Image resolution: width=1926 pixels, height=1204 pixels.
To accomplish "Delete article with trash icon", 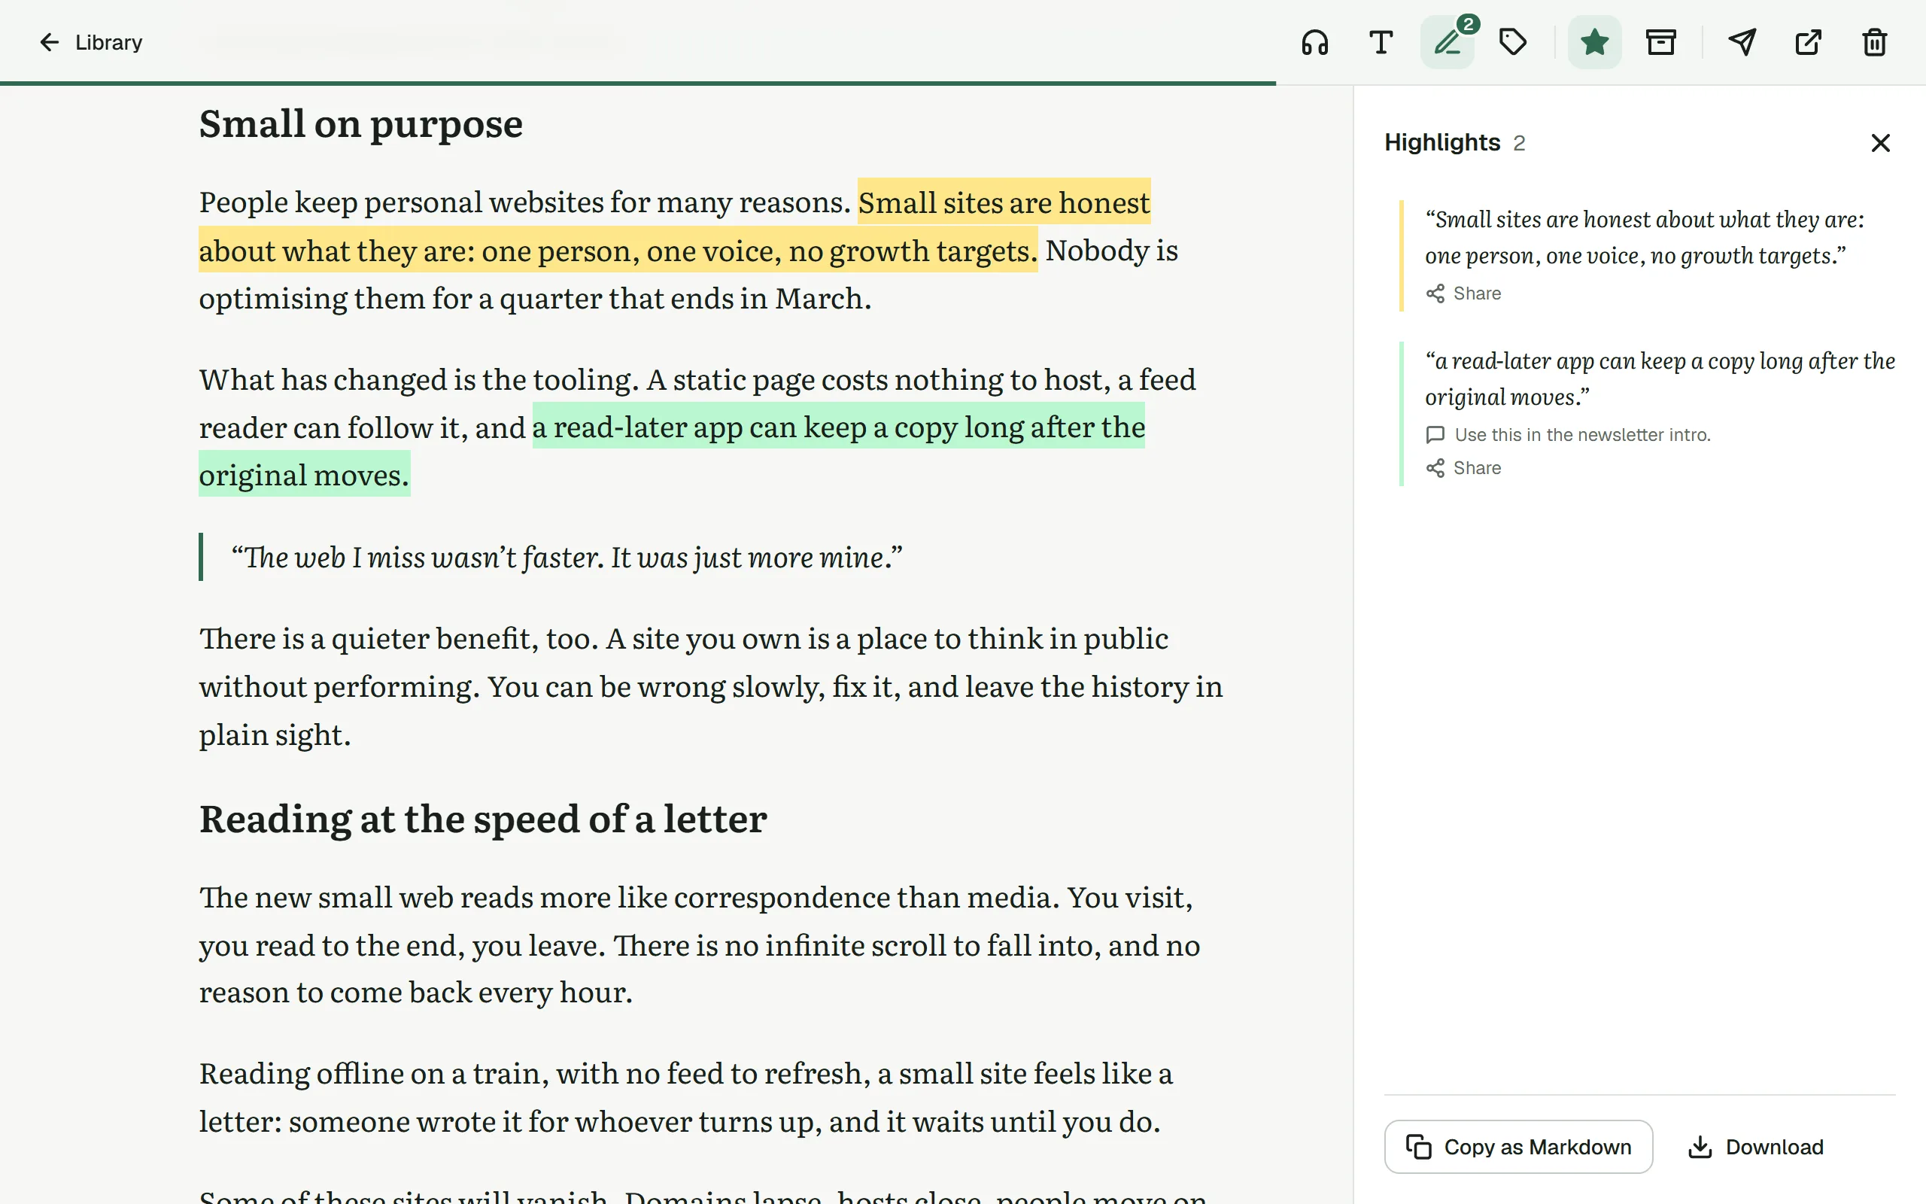I will (x=1875, y=42).
